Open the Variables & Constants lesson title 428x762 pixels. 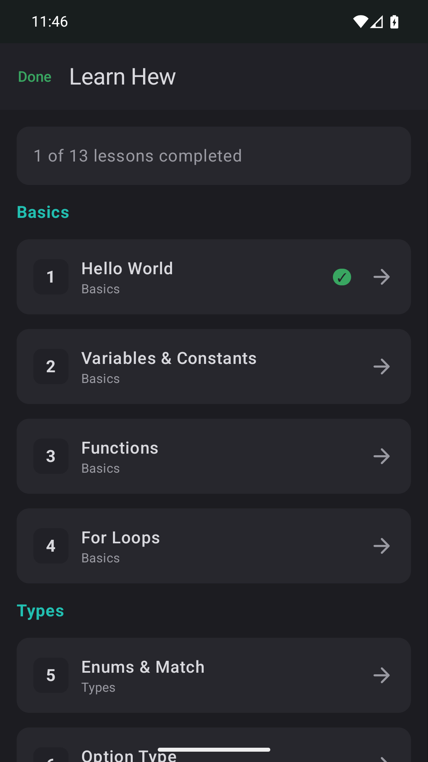[x=169, y=358]
